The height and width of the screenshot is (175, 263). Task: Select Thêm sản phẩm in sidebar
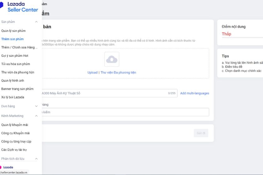pos(12,39)
